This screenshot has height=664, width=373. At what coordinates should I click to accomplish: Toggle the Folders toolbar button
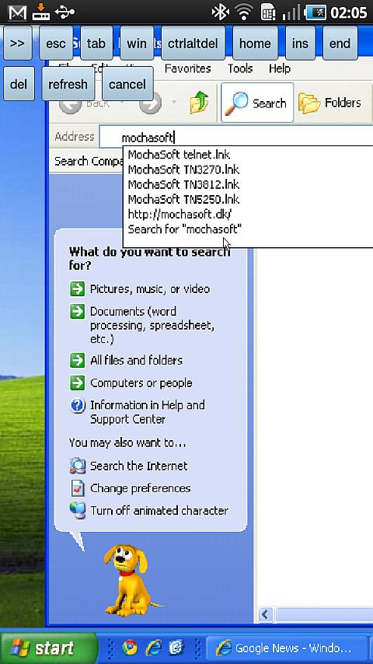click(x=329, y=103)
